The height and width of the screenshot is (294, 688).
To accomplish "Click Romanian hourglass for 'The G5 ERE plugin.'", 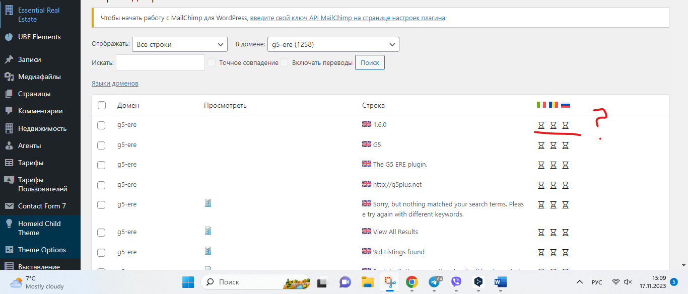I will click(553, 165).
